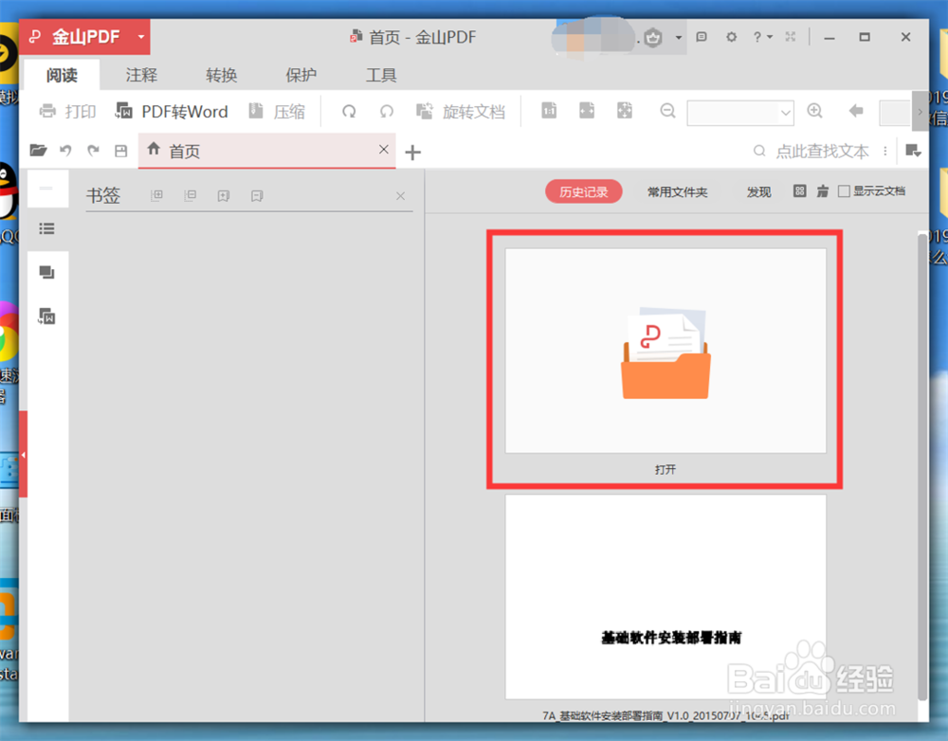Switch to the 常用文件夹 tab
Viewport: 948px width, 741px height.
(678, 190)
